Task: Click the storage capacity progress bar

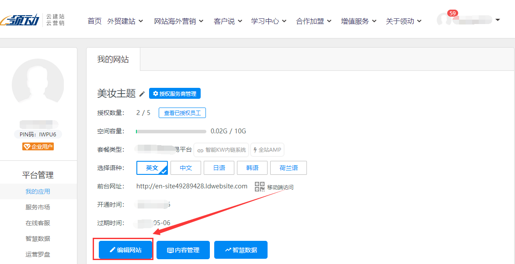Action: coord(171,131)
